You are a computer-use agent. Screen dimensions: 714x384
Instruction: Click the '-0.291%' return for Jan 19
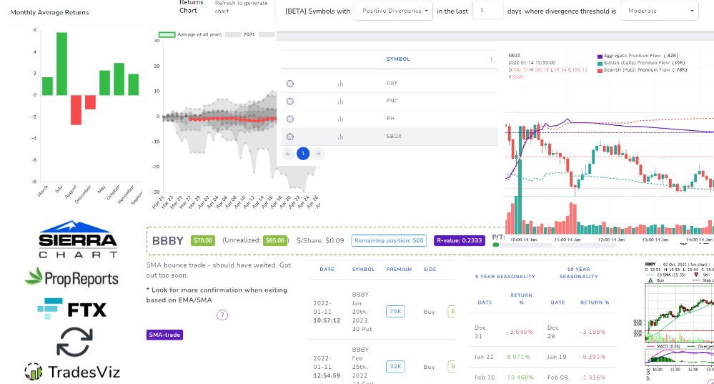click(593, 357)
